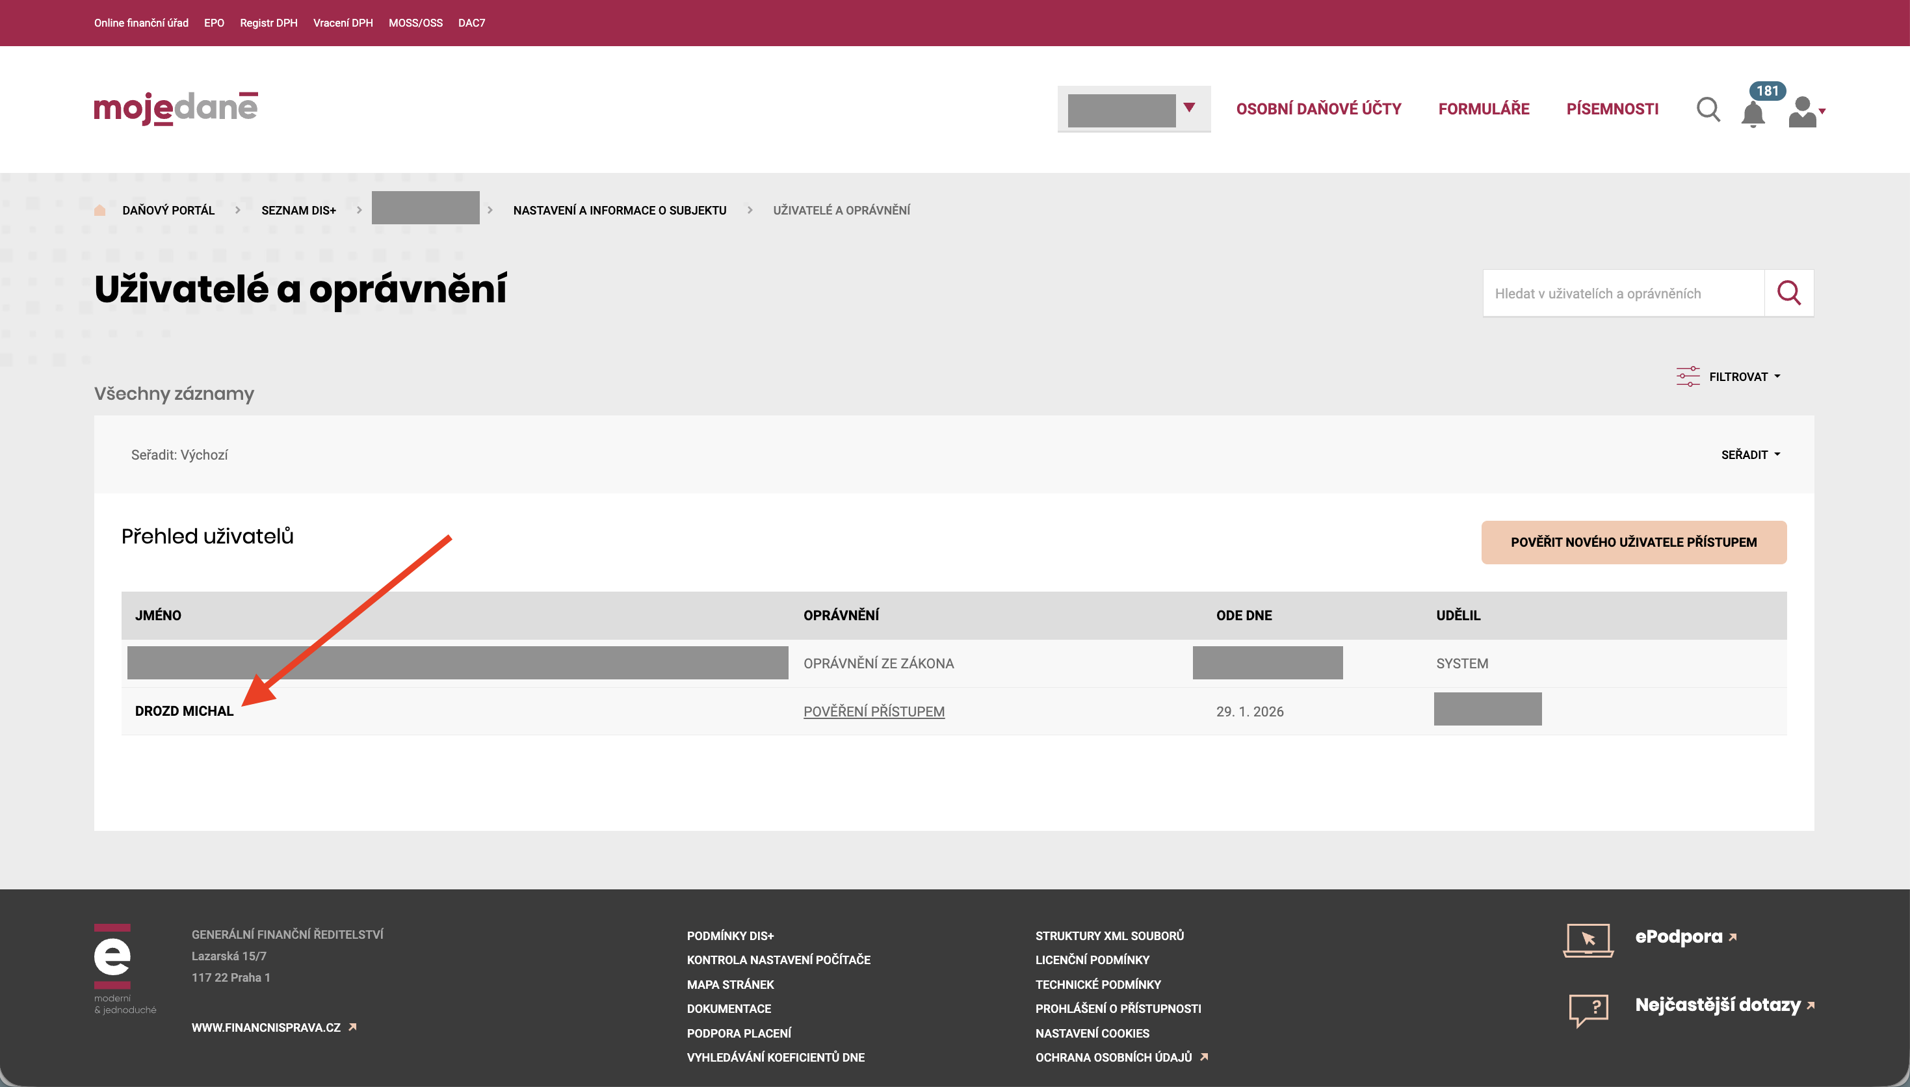Click the Nejčastější dotazy question bubble icon
The image size is (1910, 1087).
click(x=1588, y=1008)
